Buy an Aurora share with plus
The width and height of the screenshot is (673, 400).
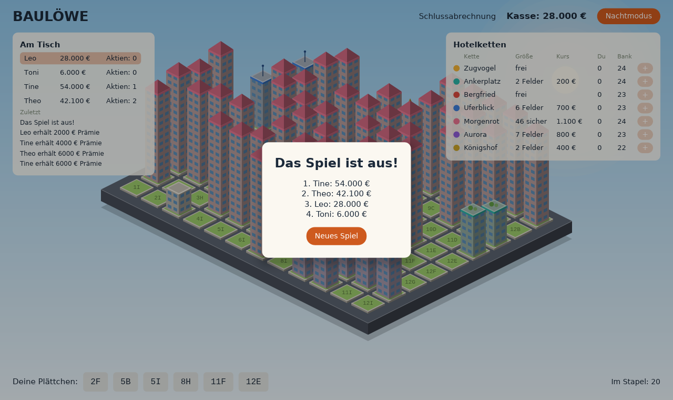645,134
